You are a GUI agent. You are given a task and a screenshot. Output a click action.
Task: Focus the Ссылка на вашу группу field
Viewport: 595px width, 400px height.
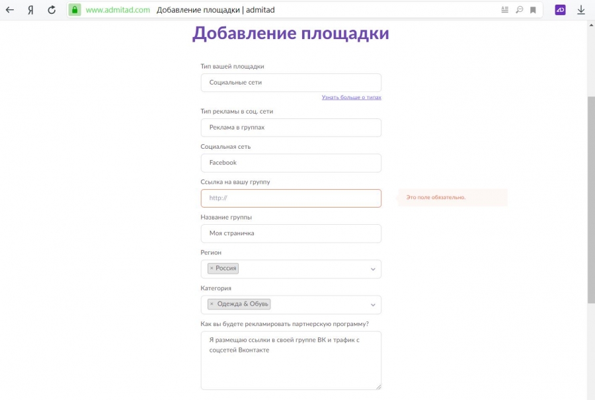click(x=291, y=198)
